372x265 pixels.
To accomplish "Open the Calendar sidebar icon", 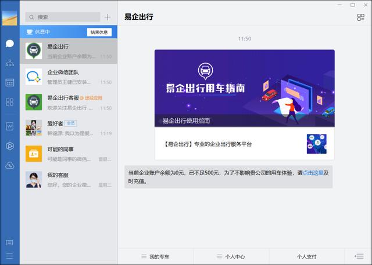I will (10, 82).
